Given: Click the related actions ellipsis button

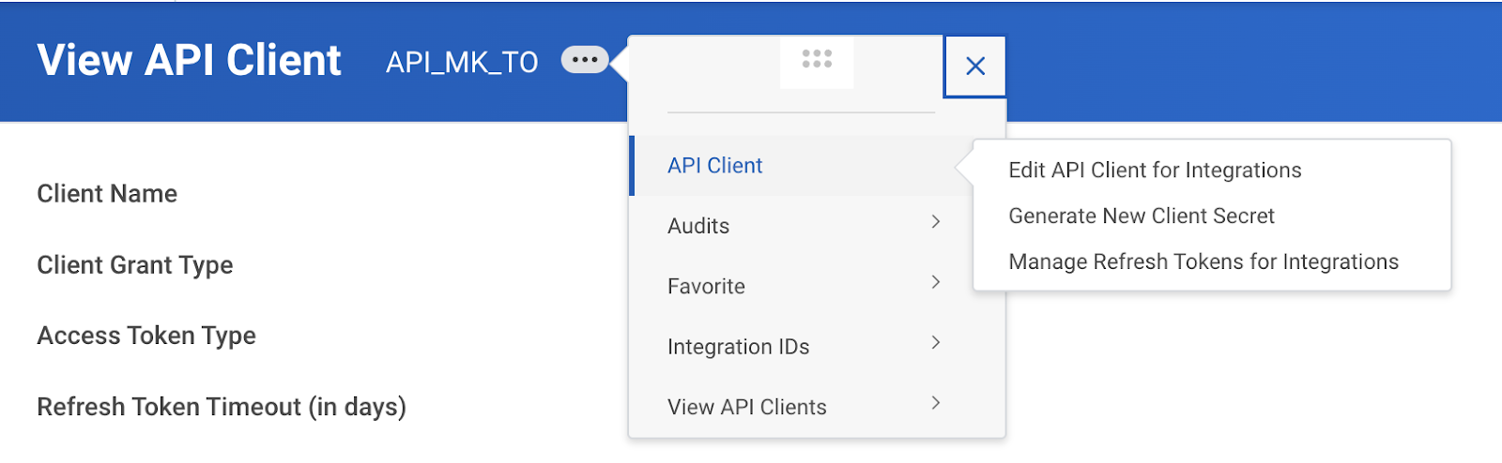Looking at the screenshot, I should tap(584, 60).
